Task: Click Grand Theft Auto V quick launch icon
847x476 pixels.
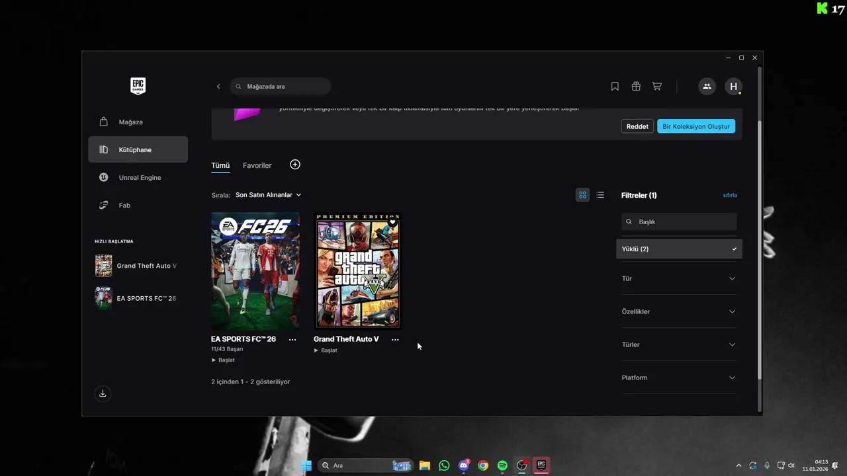Action: point(104,266)
